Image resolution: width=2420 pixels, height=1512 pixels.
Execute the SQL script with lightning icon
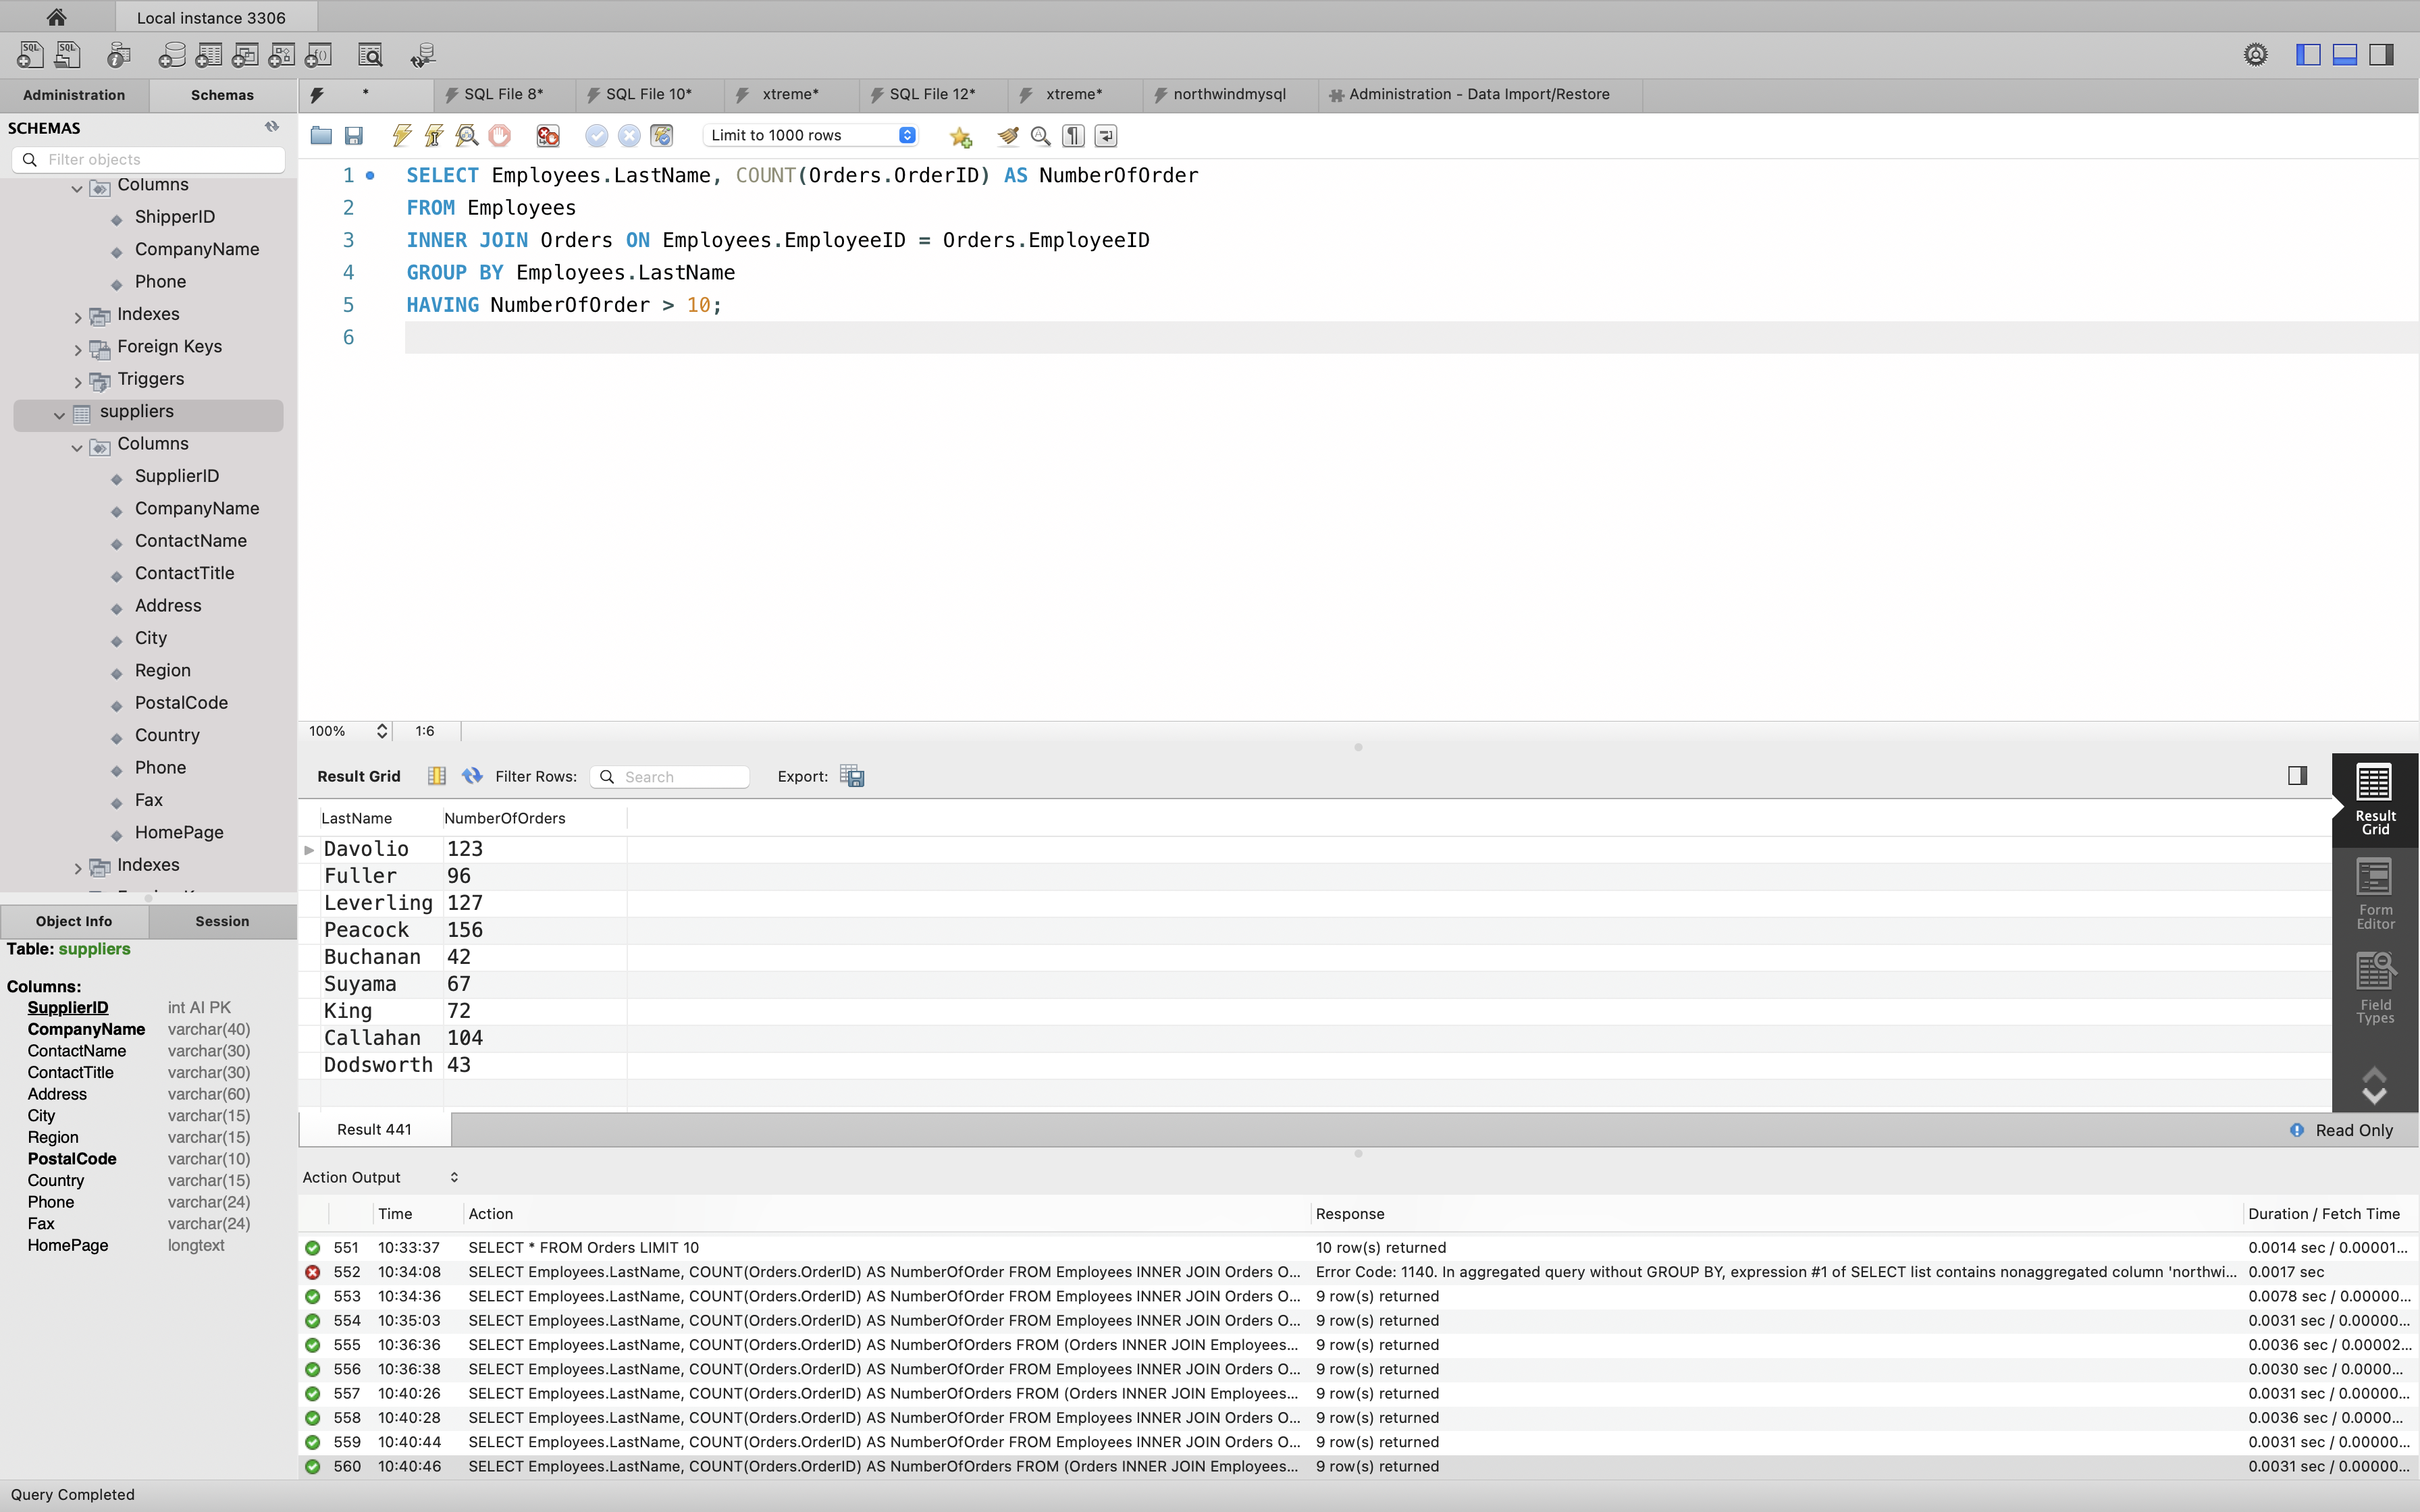coord(402,135)
